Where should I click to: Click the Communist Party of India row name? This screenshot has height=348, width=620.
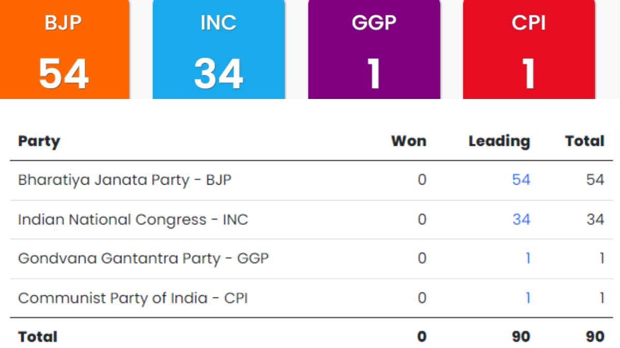click(x=133, y=298)
